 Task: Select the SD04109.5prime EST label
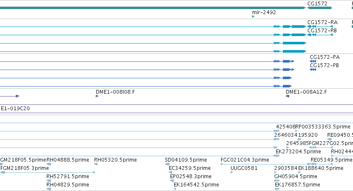pos(186,160)
